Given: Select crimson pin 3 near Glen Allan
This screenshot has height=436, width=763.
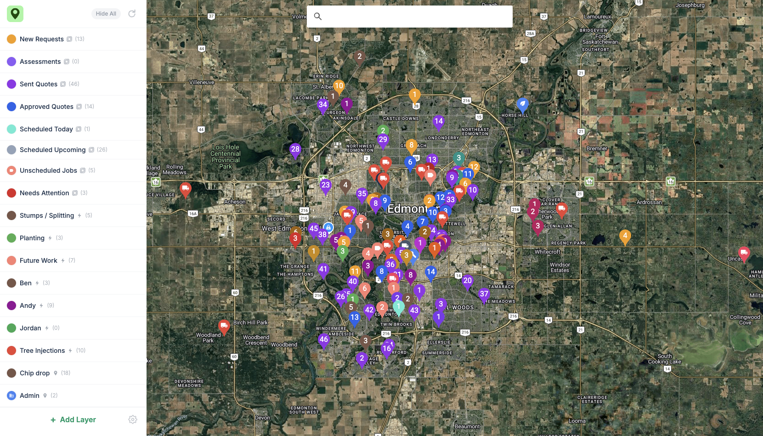Looking at the screenshot, I should 538,227.
